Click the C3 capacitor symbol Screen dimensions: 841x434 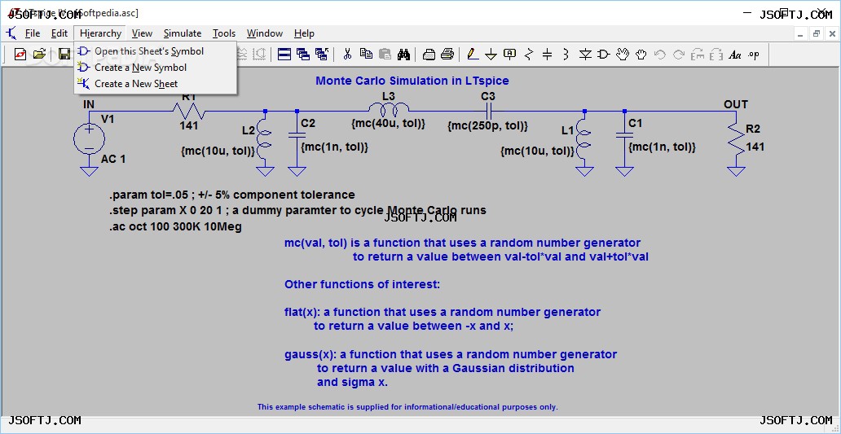coord(488,112)
